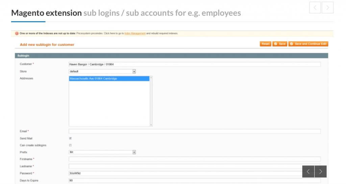The image size is (346, 184).
Task: Toggle the Send Mail checkbox
Action: pyautogui.click(x=70, y=138)
